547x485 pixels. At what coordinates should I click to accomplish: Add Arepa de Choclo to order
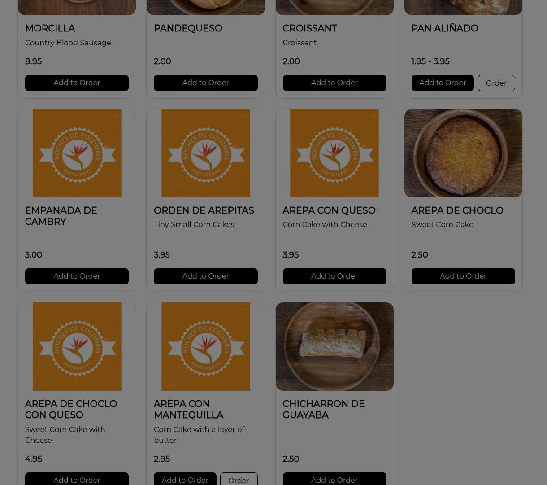(463, 276)
